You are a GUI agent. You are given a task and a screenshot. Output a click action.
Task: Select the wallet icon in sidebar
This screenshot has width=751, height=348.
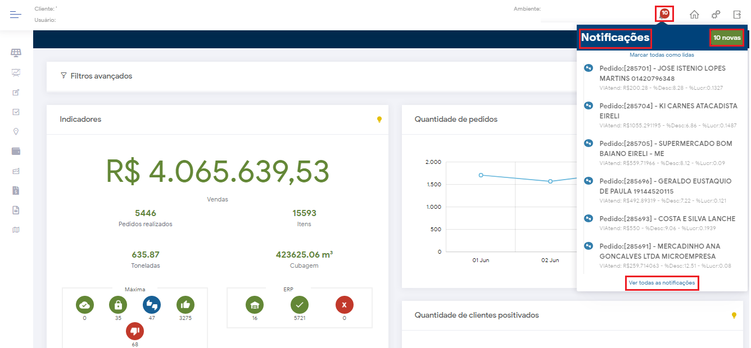pos(16,151)
